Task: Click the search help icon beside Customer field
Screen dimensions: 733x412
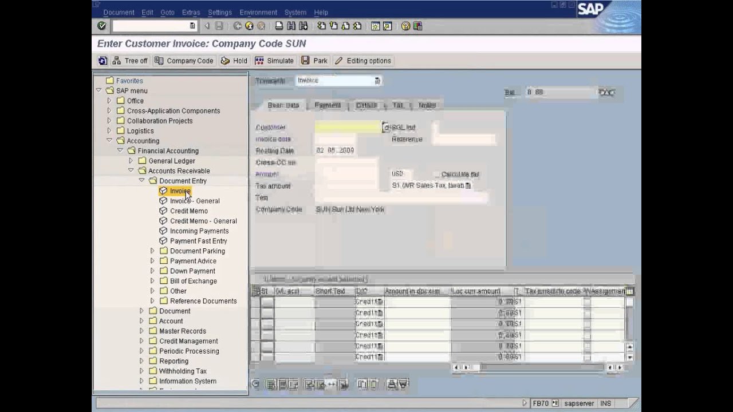Action: pos(385,127)
